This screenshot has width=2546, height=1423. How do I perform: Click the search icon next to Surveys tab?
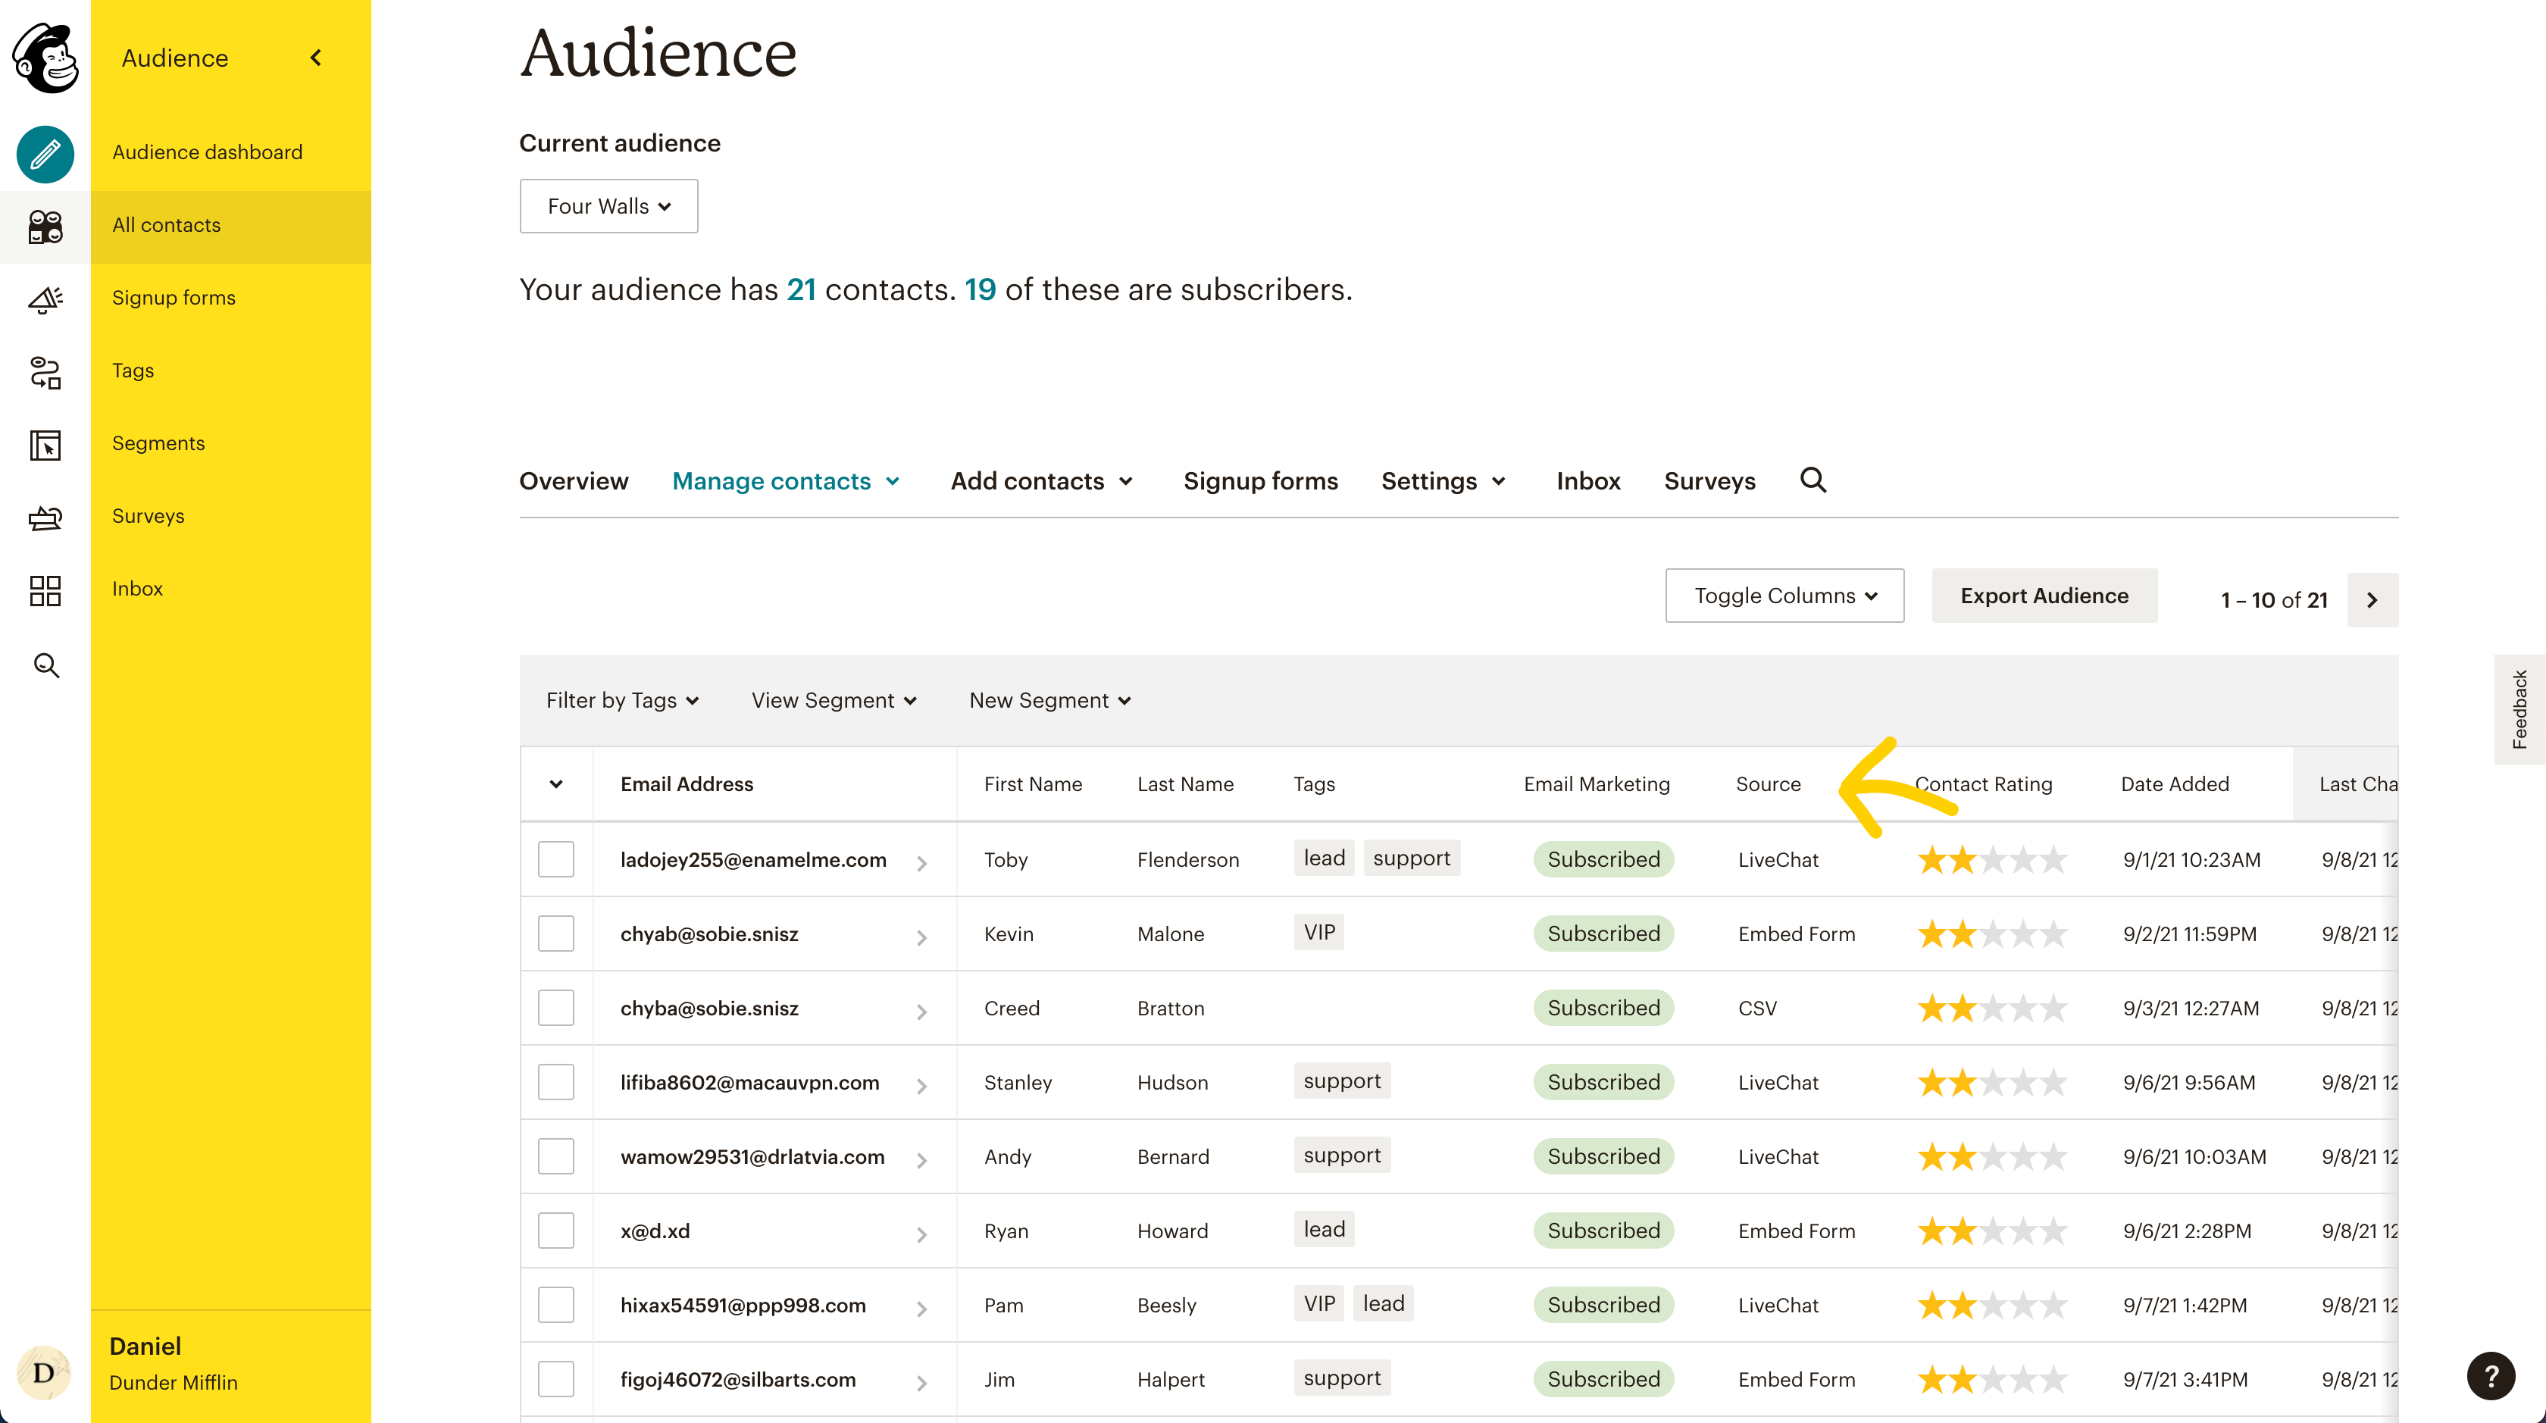(1813, 480)
